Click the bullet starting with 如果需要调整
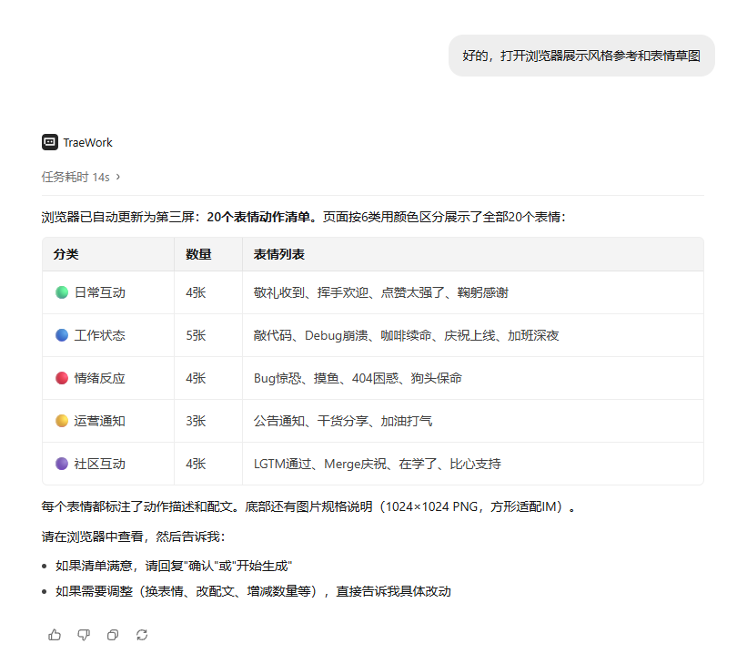737x654 pixels. (x=253, y=591)
